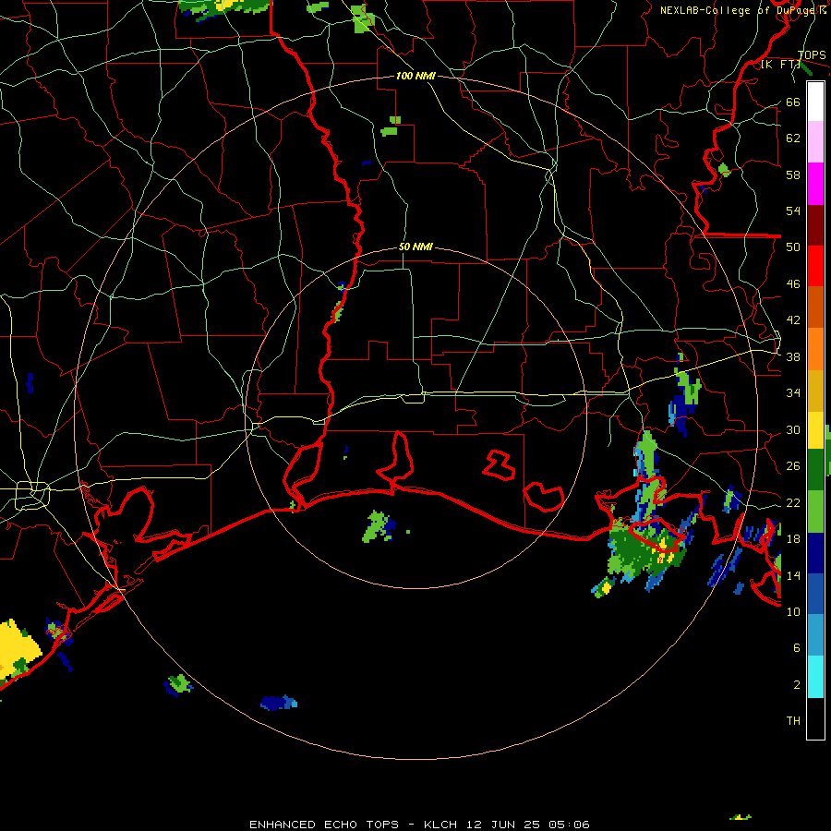Select the medium blue legend swatch

(815, 595)
